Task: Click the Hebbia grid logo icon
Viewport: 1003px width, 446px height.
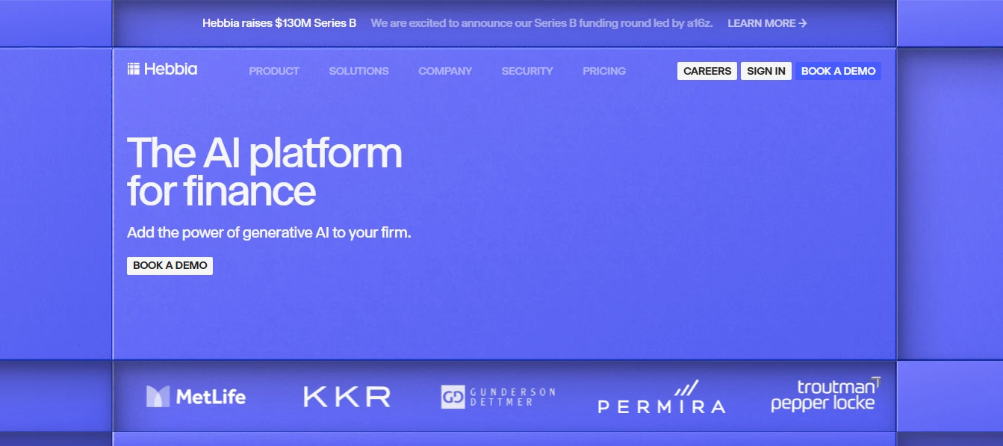Action: coord(133,69)
